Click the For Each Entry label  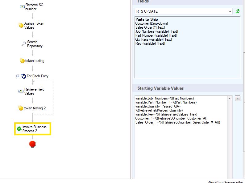click(38, 76)
